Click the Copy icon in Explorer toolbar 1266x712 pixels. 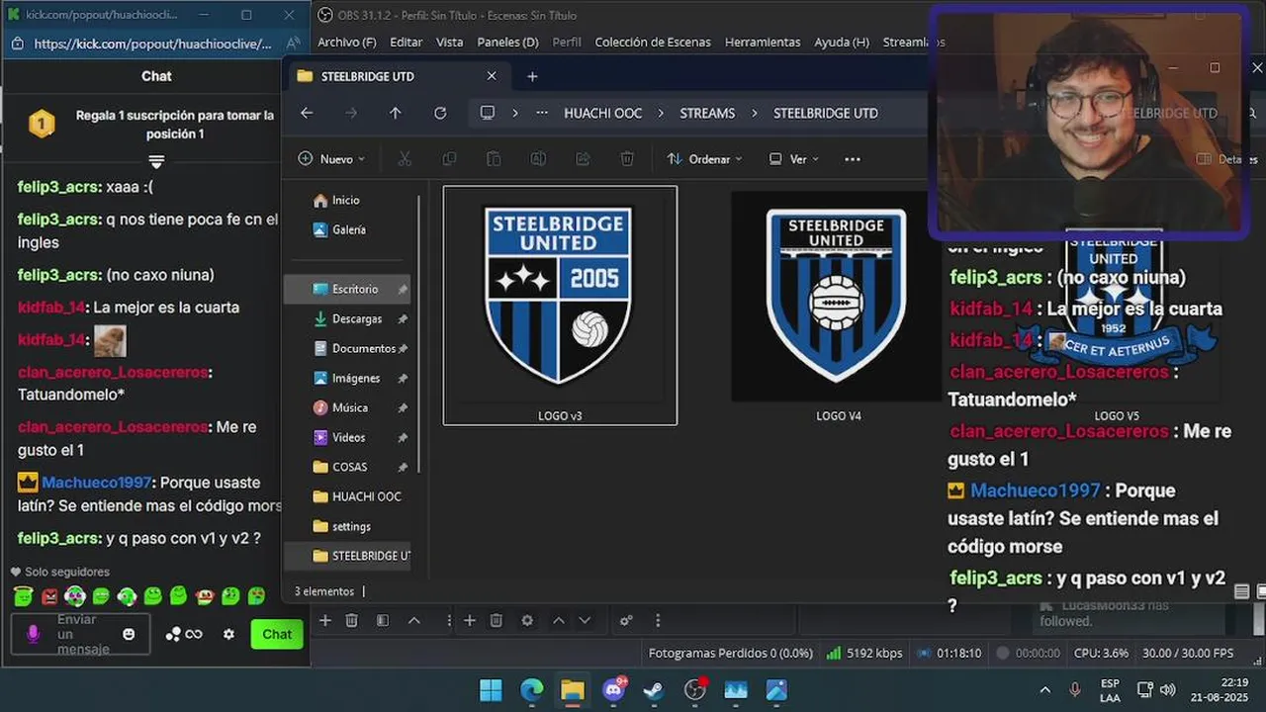coord(449,159)
